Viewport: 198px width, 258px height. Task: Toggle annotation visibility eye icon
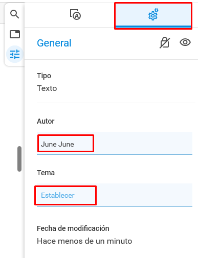[x=185, y=42]
